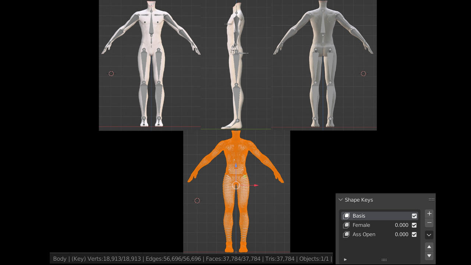Click the Female shape key icon

tap(346, 225)
